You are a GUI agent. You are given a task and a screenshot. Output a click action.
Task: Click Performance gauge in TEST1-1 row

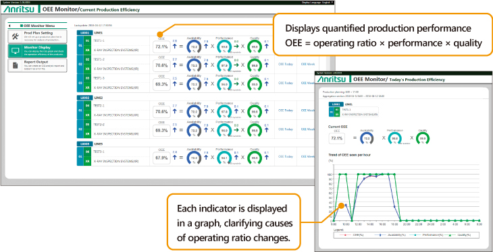(x=224, y=46)
